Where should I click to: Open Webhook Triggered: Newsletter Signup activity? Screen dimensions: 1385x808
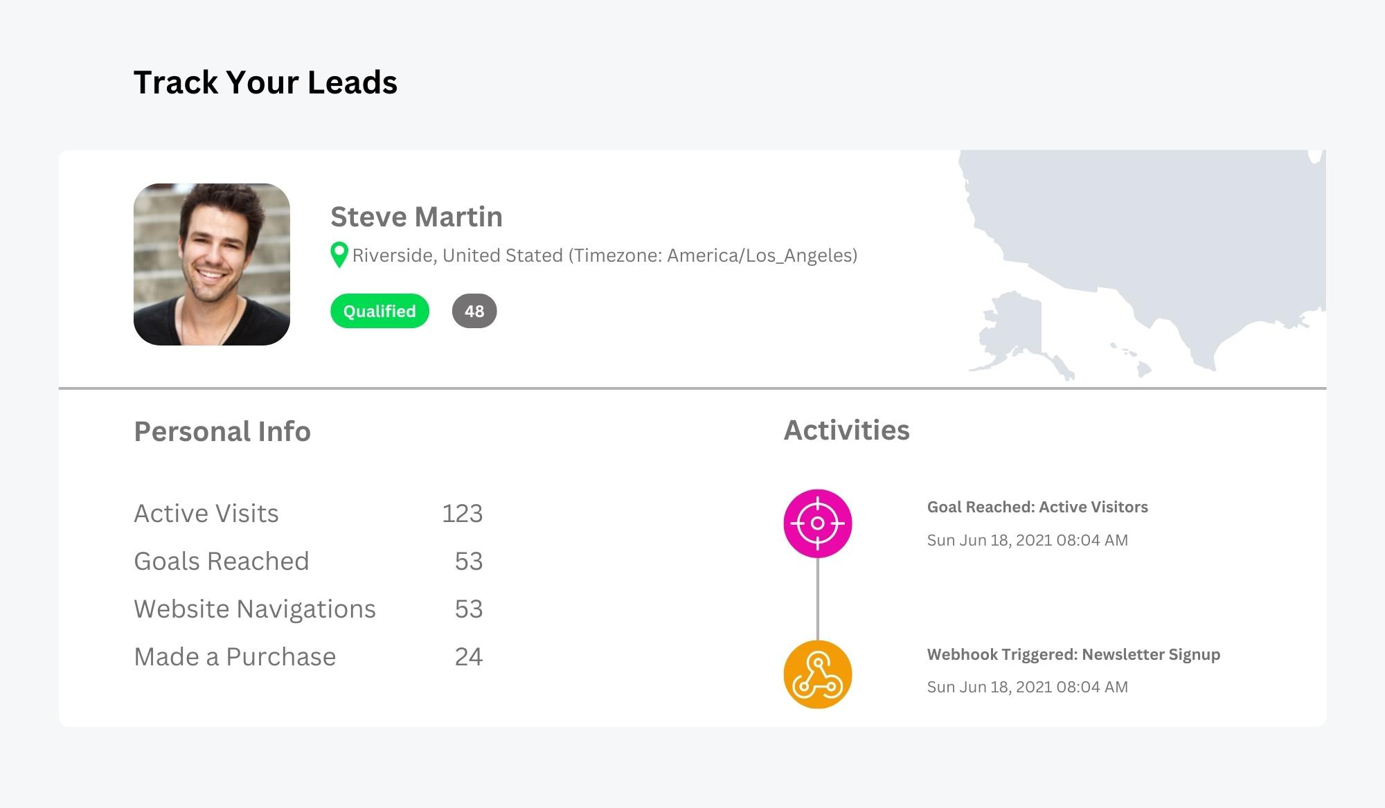coord(1073,654)
